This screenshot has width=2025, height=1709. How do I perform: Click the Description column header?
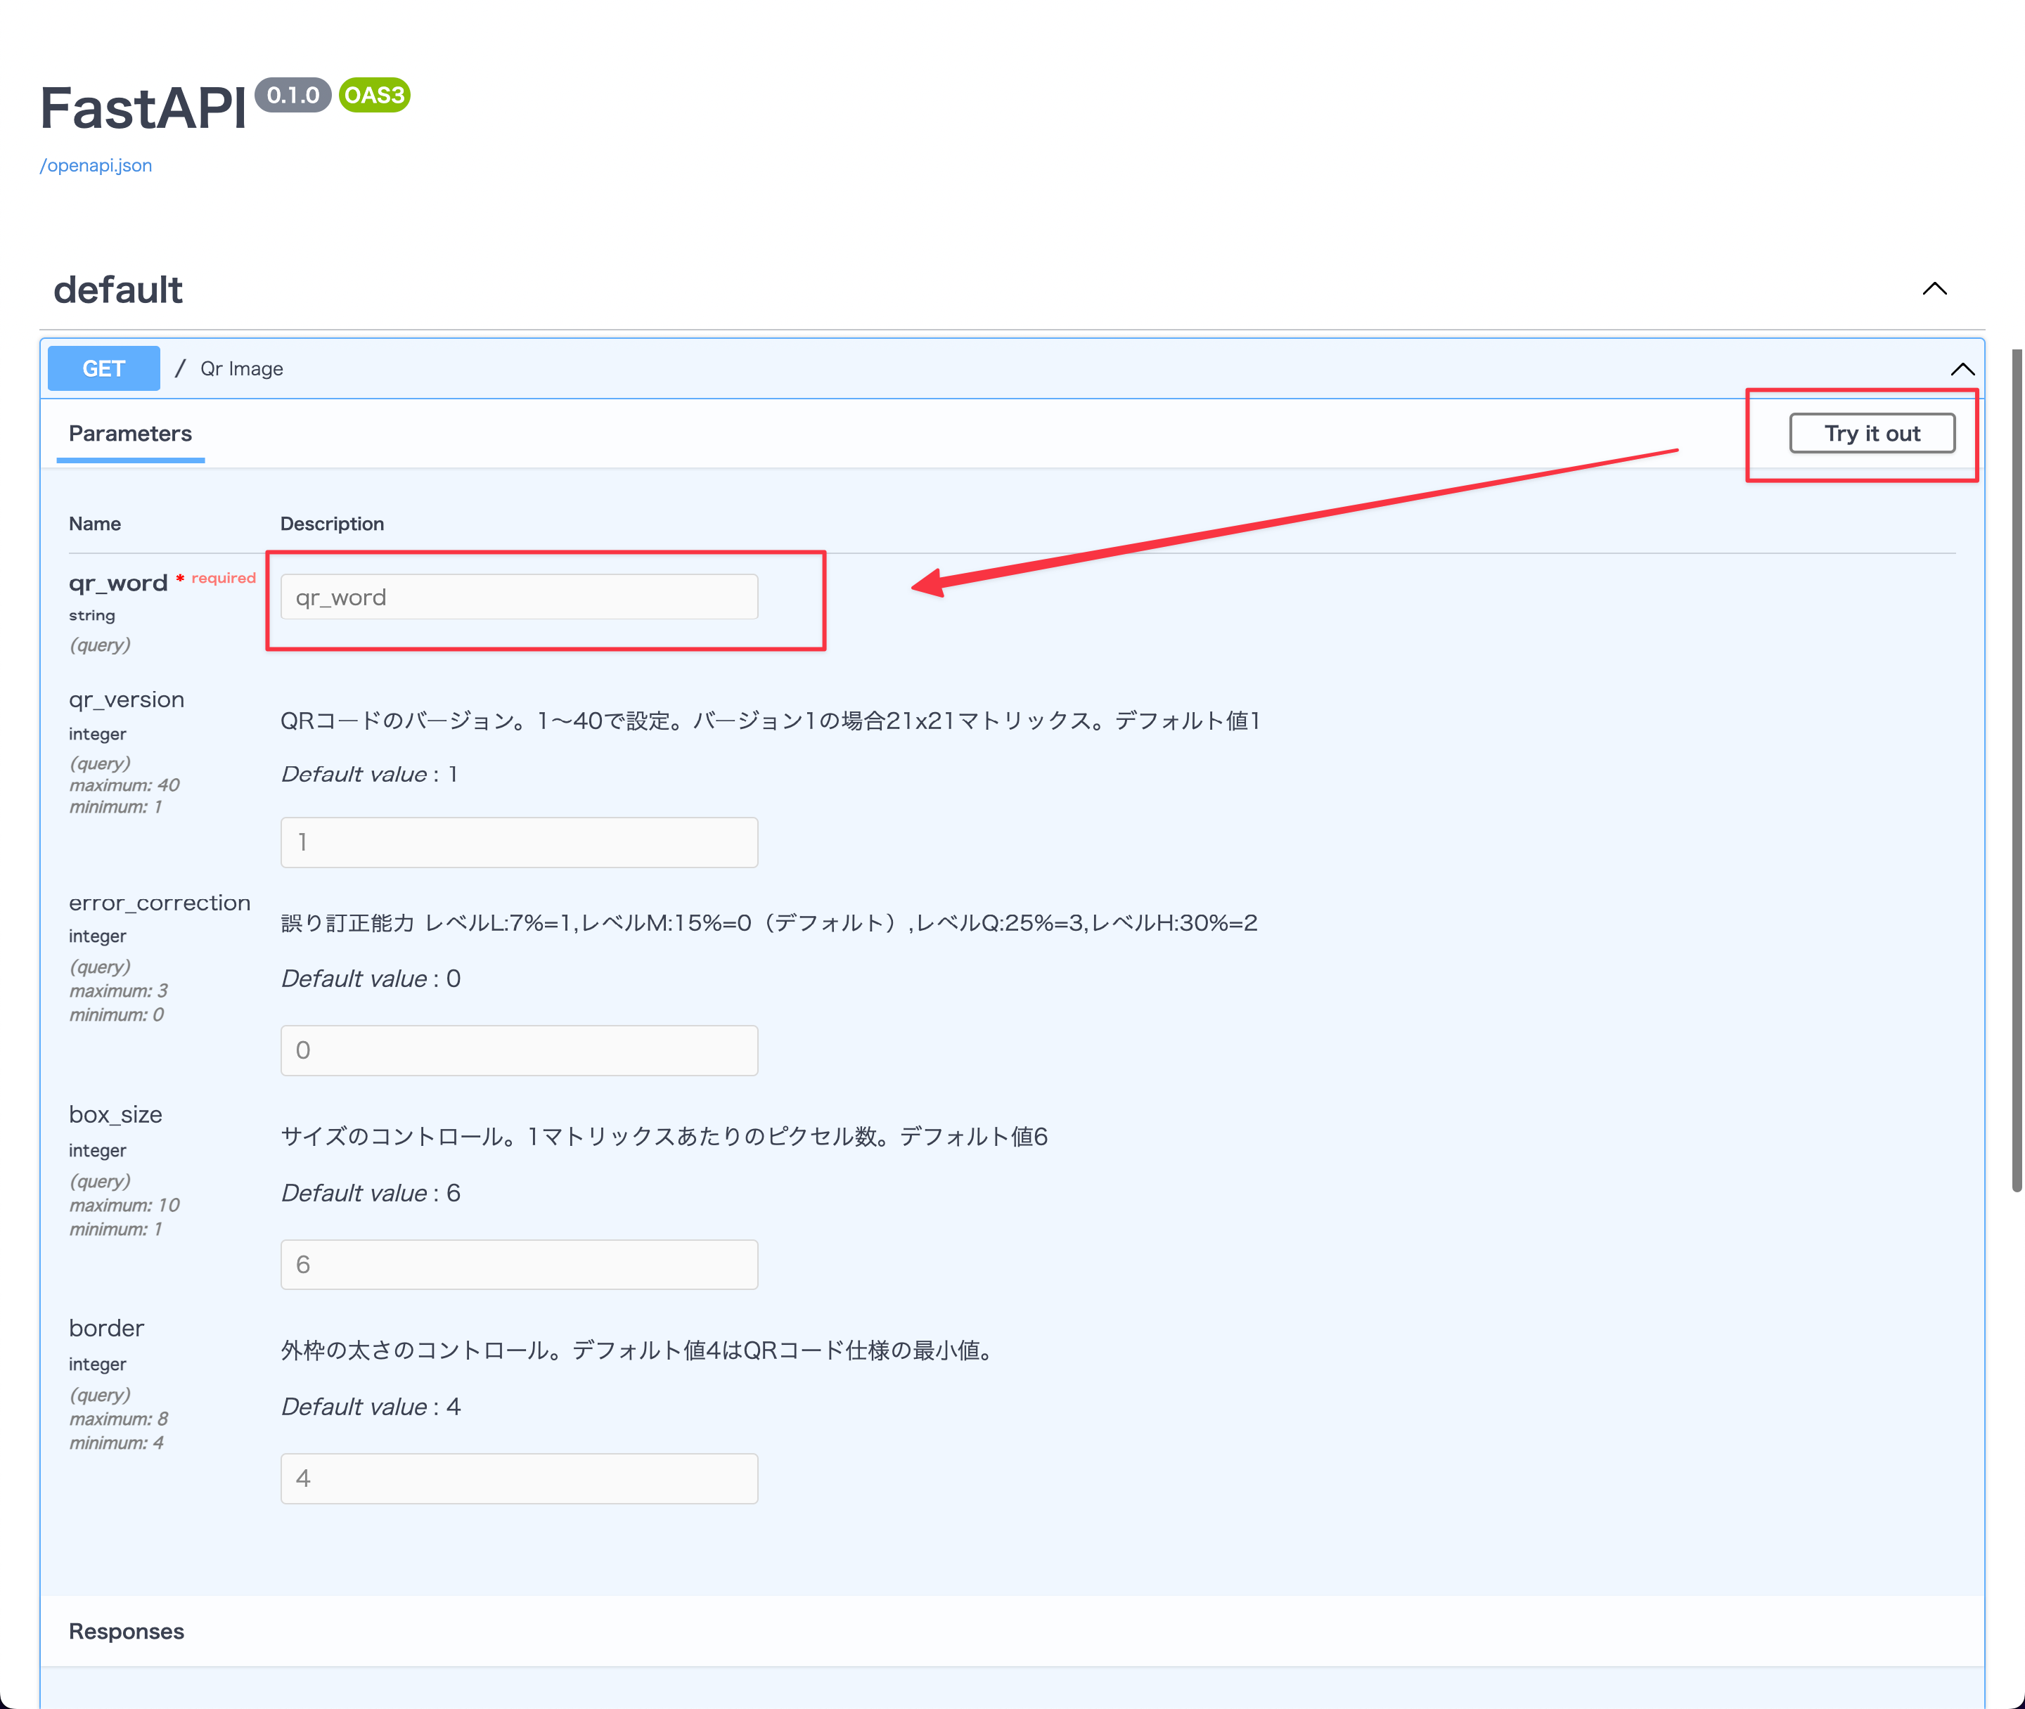click(x=333, y=524)
